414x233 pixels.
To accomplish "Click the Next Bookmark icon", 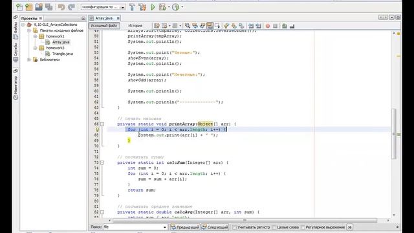I will (234, 26).
